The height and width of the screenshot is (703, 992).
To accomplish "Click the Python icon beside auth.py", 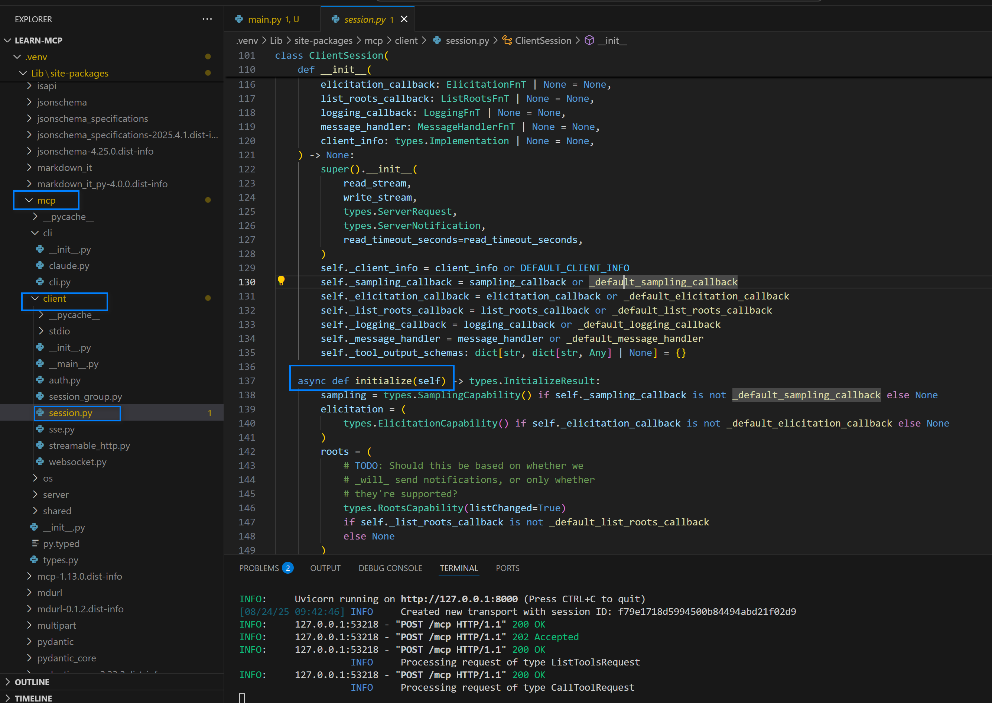I will (x=40, y=380).
